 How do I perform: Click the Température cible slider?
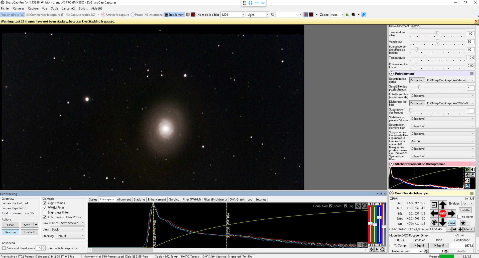coord(438,33)
